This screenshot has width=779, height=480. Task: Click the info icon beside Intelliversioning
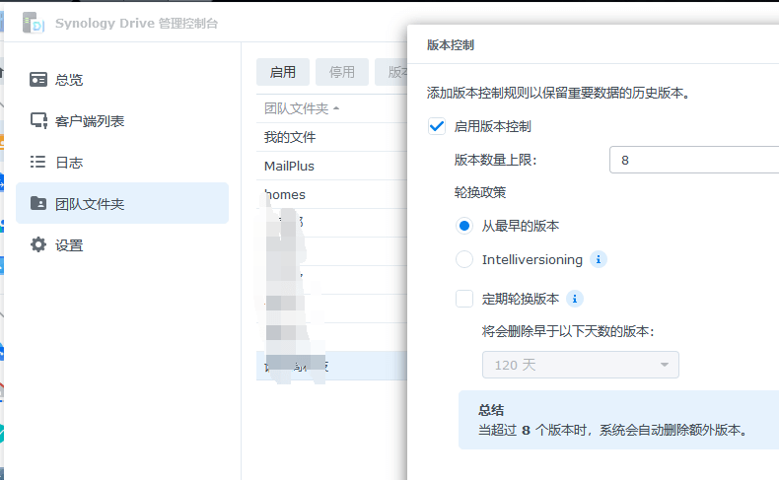coord(598,260)
